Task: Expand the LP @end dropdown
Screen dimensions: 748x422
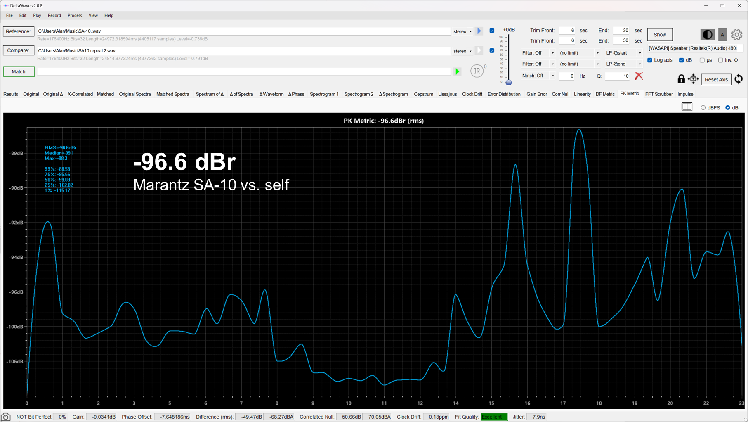Action: pos(624,64)
